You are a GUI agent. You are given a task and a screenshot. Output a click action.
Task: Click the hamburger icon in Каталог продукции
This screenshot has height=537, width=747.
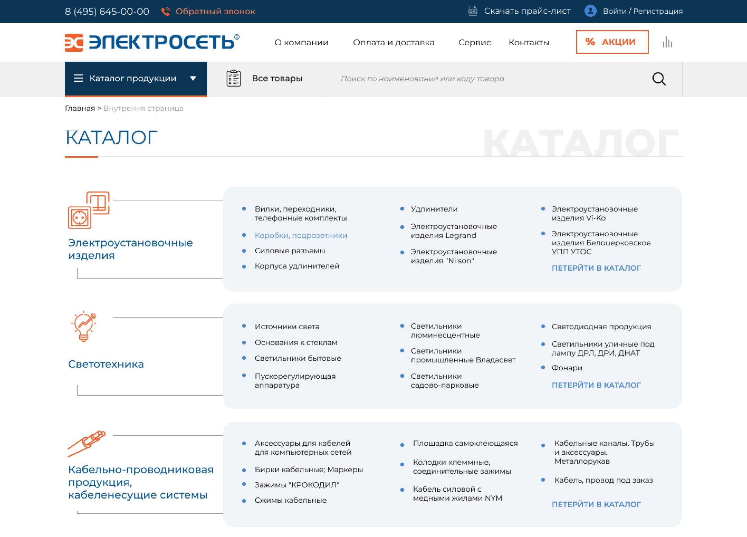click(78, 78)
